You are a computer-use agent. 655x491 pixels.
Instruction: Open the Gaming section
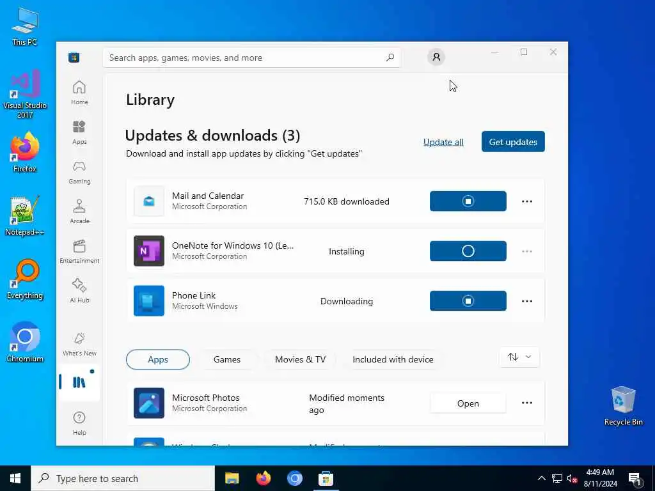tap(79, 172)
